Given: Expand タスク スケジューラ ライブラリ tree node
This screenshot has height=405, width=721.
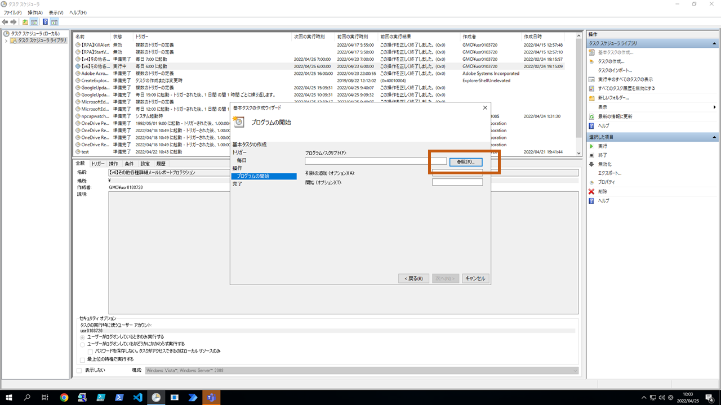Looking at the screenshot, I should coord(6,40).
